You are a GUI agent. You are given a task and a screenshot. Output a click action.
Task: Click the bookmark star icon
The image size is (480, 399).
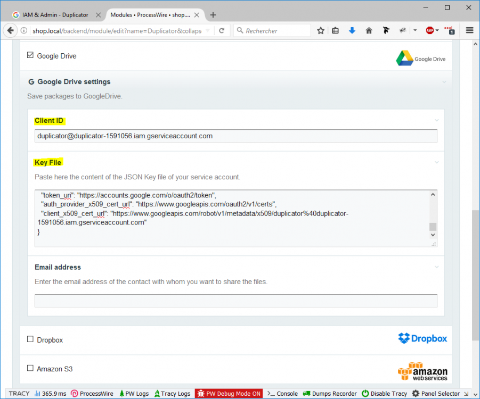(321, 31)
